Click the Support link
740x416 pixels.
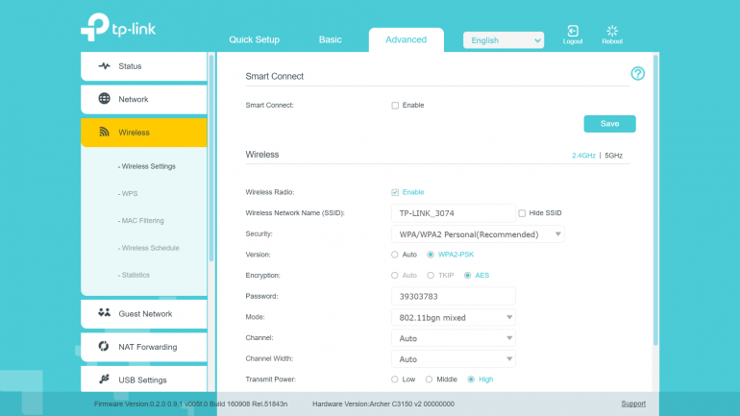pyautogui.click(x=633, y=404)
